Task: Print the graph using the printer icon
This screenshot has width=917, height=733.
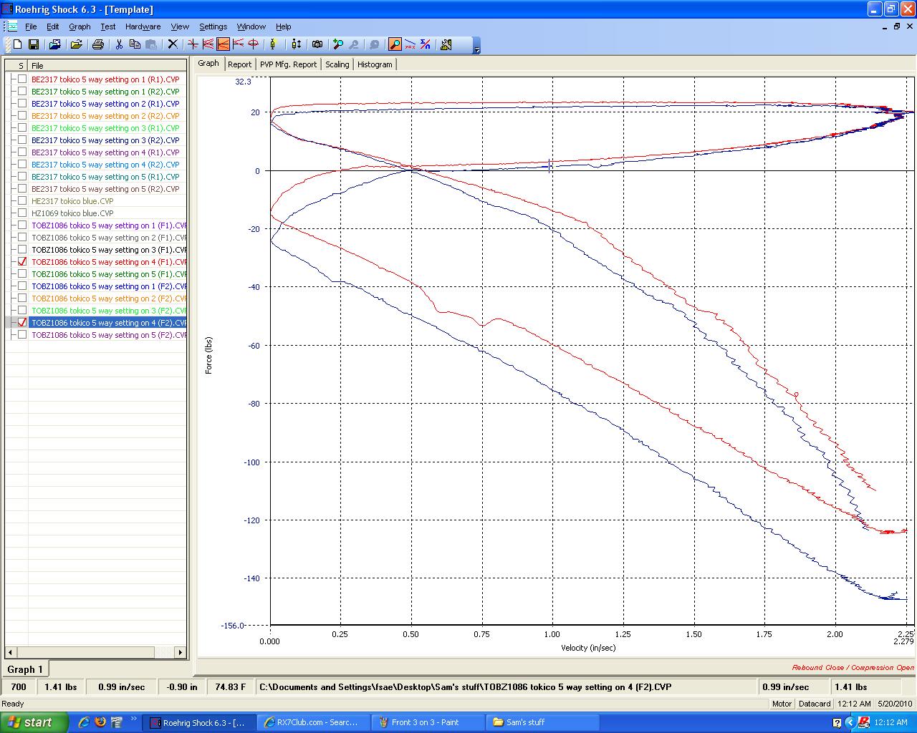Action: pyautogui.click(x=98, y=44)
